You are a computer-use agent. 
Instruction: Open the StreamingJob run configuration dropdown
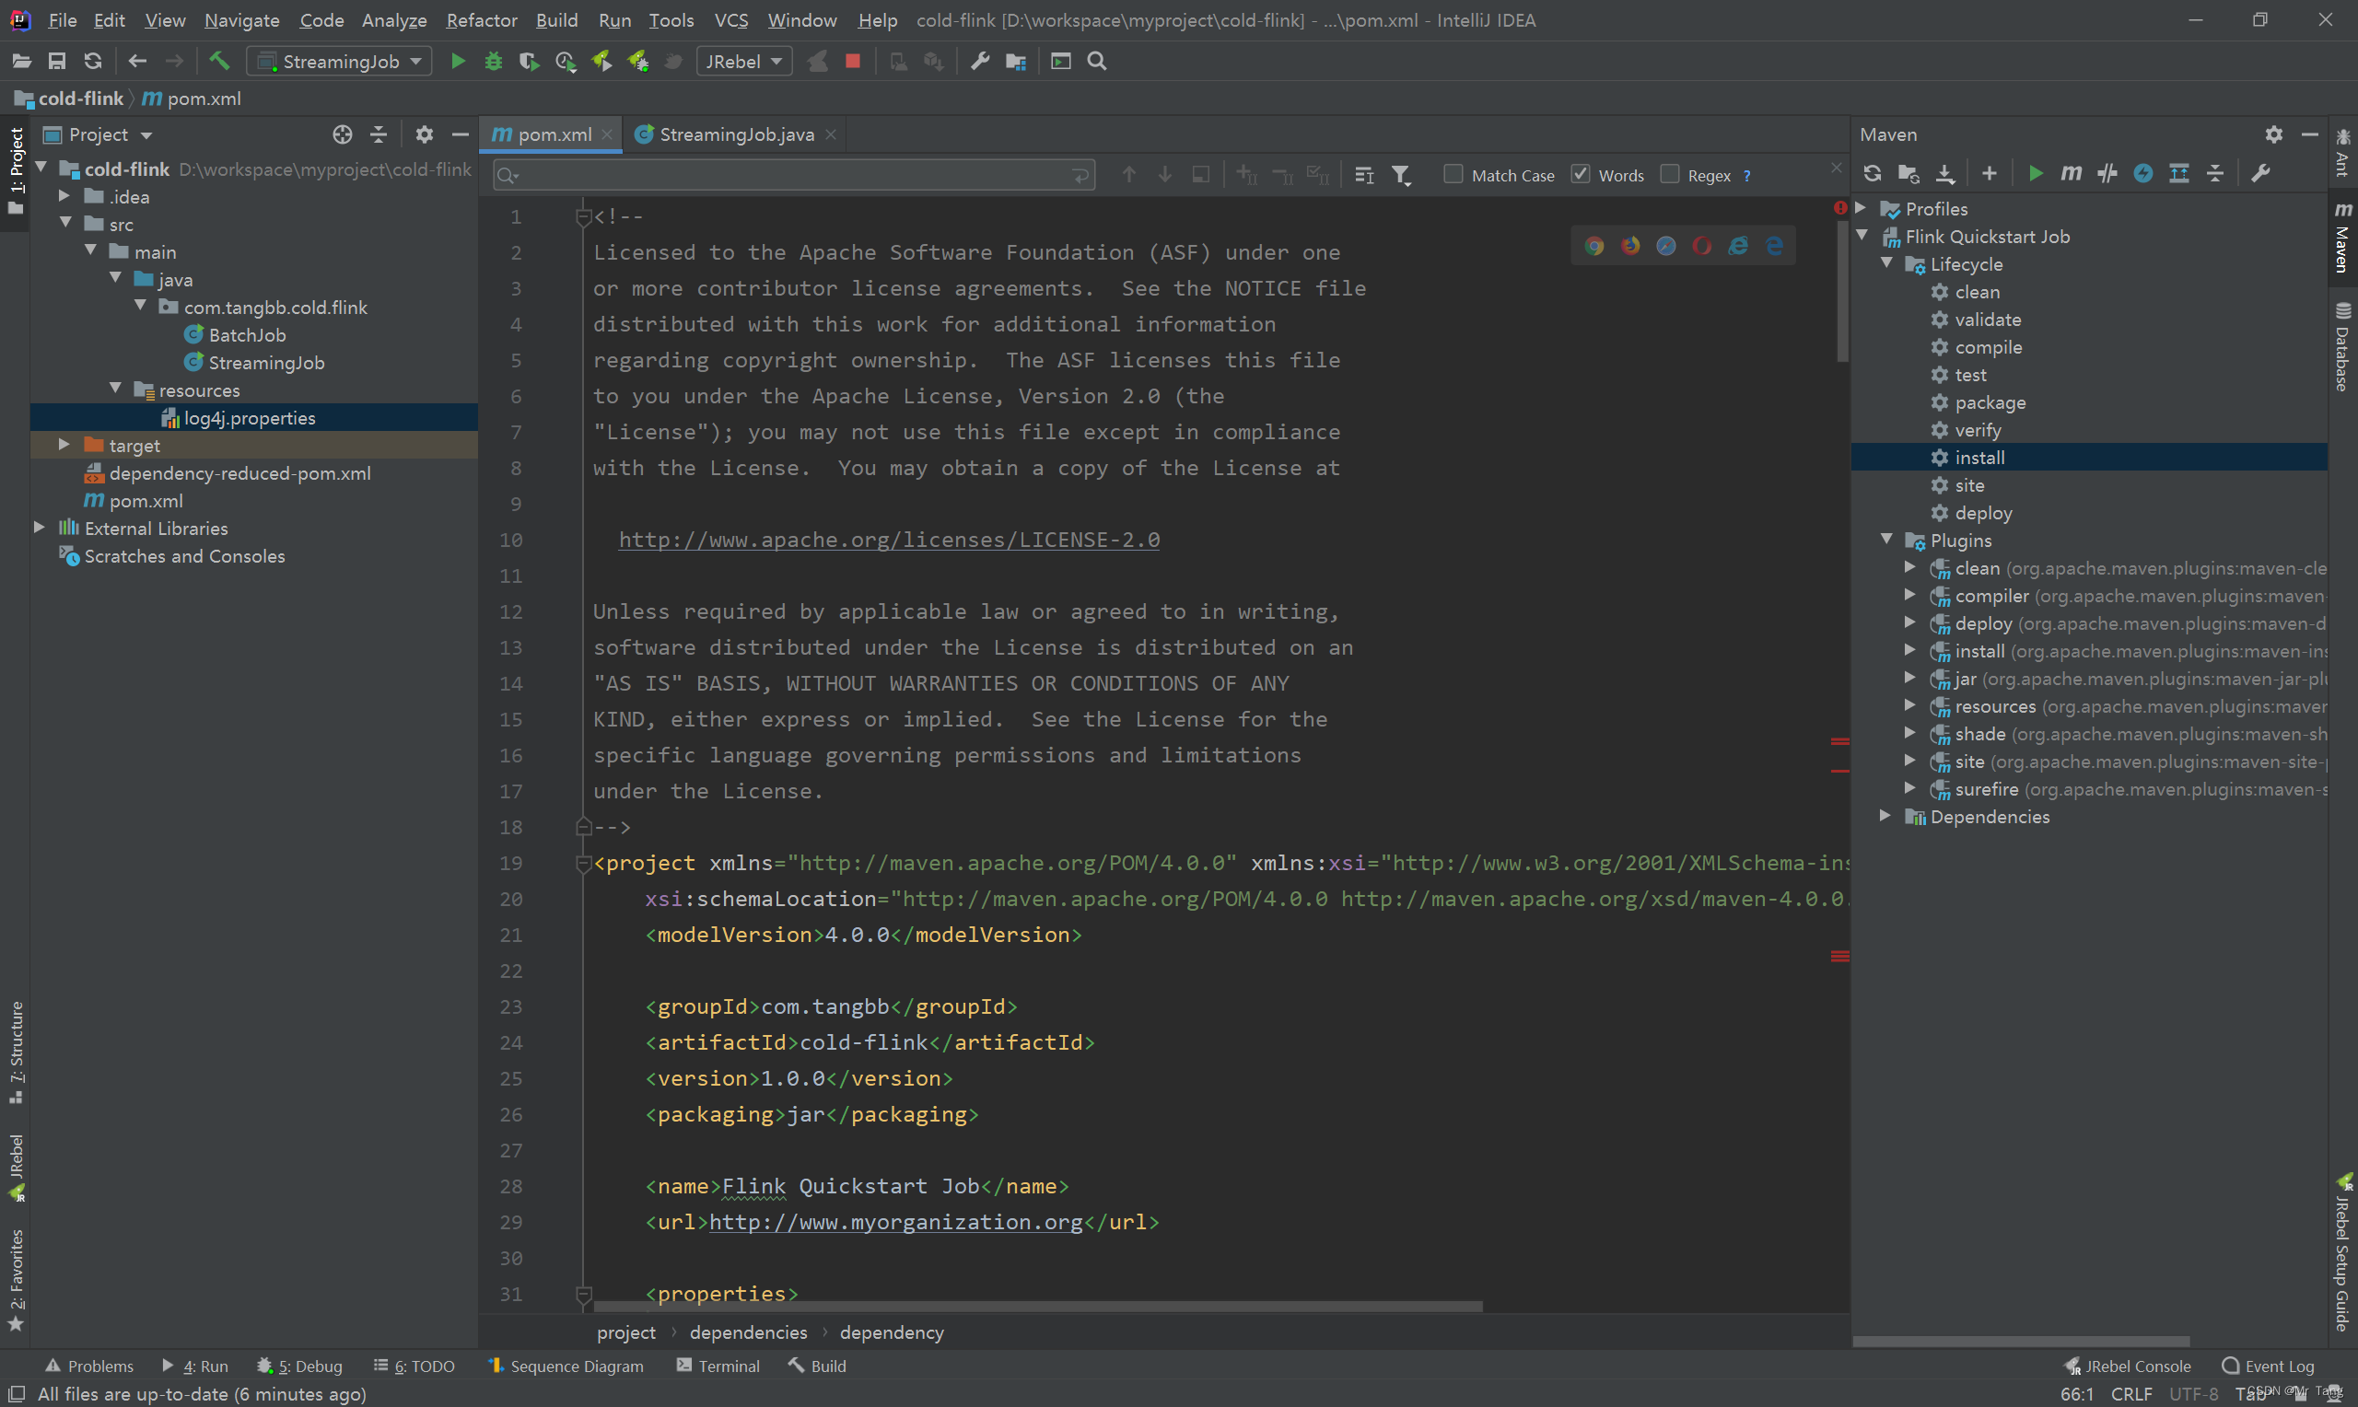point(340,62)
